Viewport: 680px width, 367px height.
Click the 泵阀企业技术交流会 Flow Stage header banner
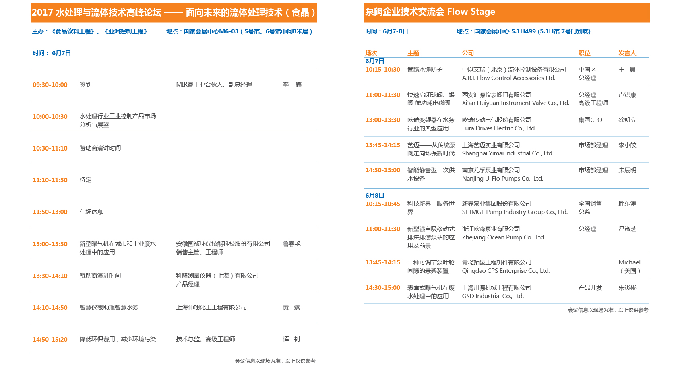point(506,12)
